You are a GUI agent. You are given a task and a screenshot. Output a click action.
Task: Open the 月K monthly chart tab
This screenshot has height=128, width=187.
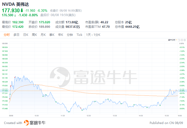[x=43, y=35]
